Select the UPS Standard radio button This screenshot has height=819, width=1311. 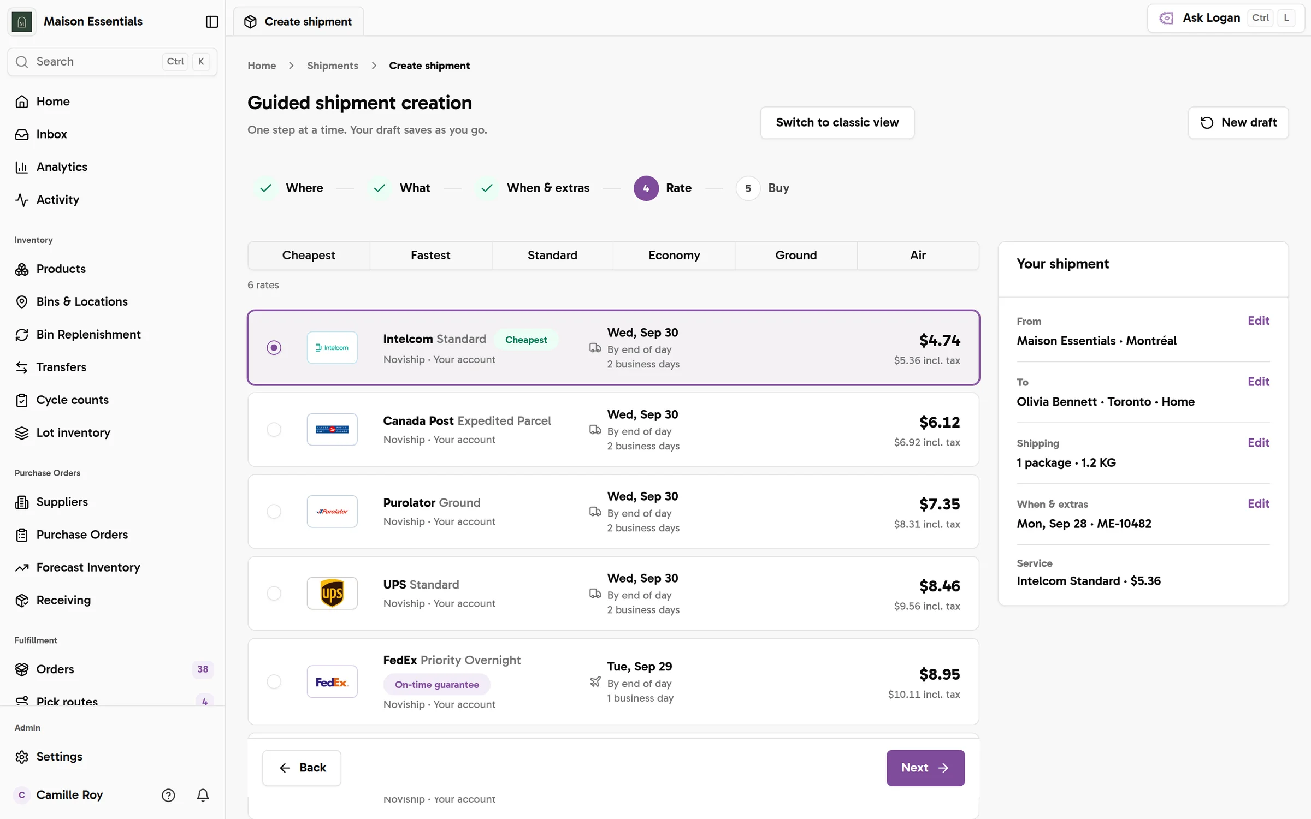click(x=274, y=593)
